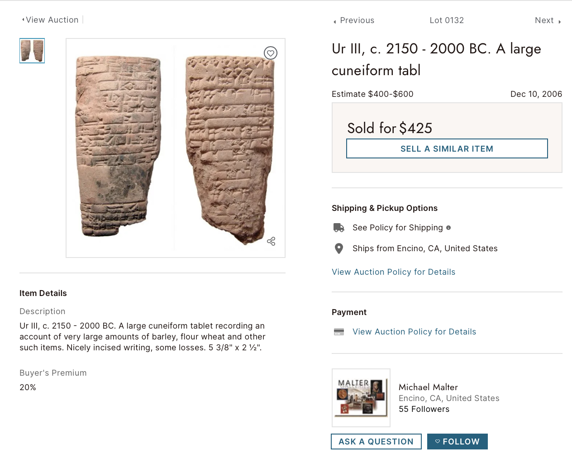Image resolution: width=572 pixels, height=468 pixels.
Task: Click the Ask a Question button
Action: [376, 442]
